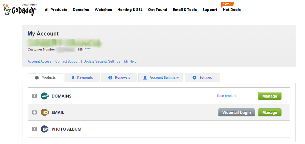Expand the Domains product row
The width and height of the screenshot is (305, 144).
(x=34, y=96)
